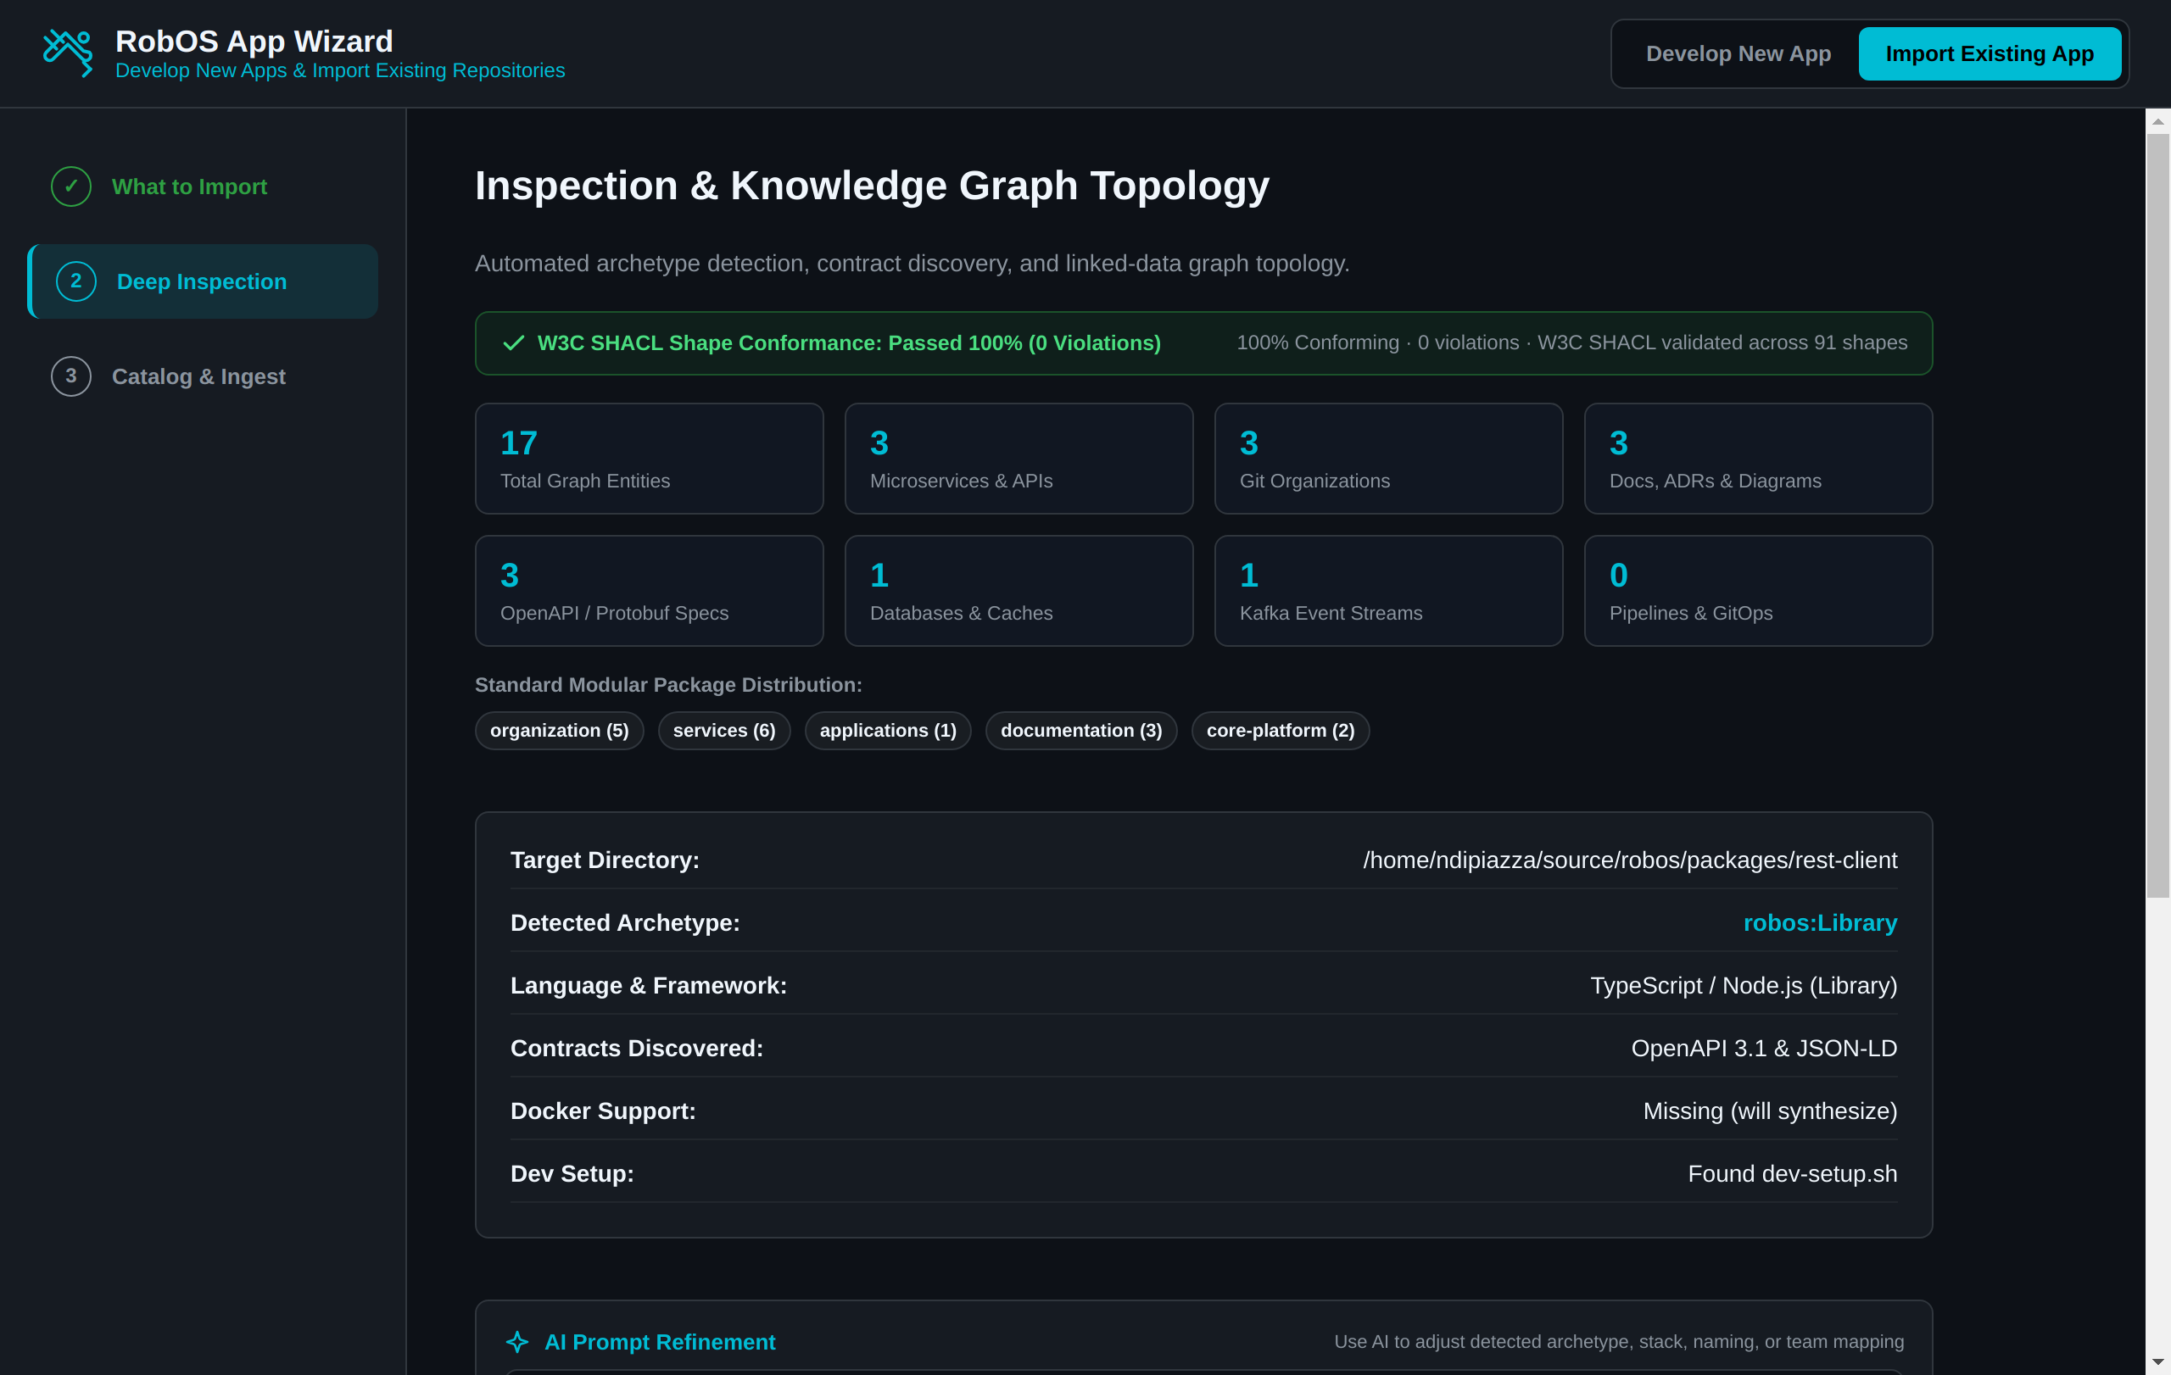Viewport: 2171px width, 1375px height.
Task: Click the Found dev-setup.sh value
Action: 1792,1174
